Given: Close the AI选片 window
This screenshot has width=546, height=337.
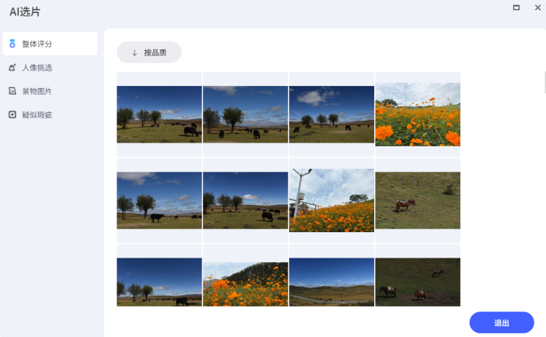Looking at the screenshot, I should coord(538,8).
